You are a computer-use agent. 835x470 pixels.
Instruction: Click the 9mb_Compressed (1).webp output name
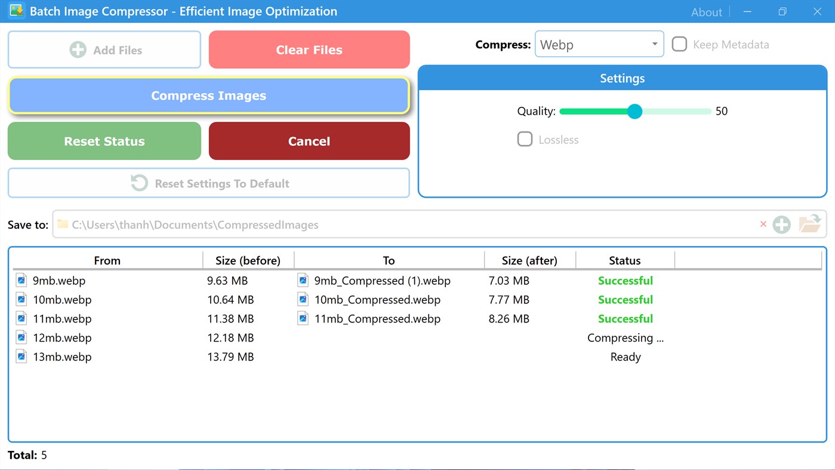click(383, 281)
